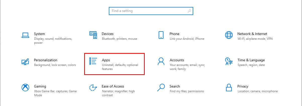Open the Privacy padlock icon
The image size is (302, 106).
tap(229, 88)
